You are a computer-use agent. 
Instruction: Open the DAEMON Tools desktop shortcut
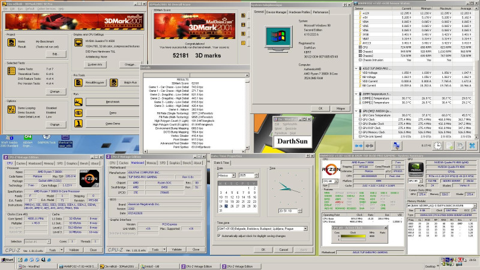(x=47, y=140)
